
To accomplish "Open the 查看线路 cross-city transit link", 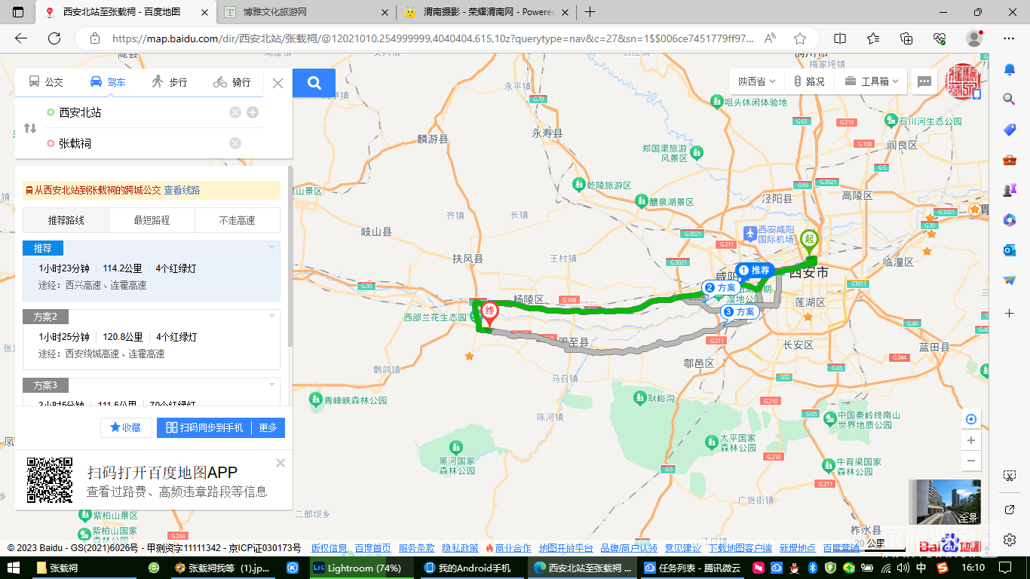I will (182, 191).
